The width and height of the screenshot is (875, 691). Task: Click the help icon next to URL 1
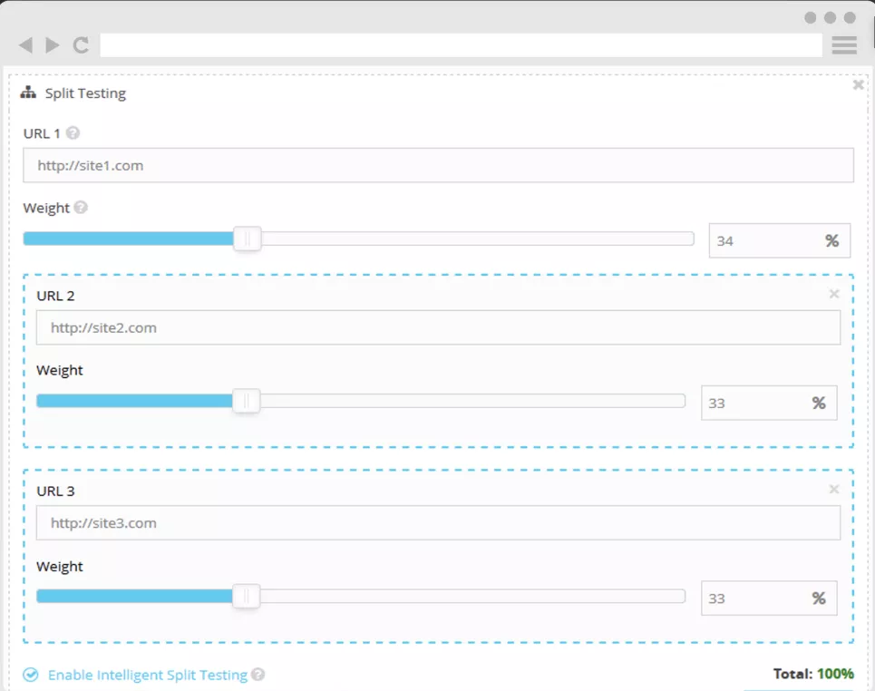coord(73,133)
